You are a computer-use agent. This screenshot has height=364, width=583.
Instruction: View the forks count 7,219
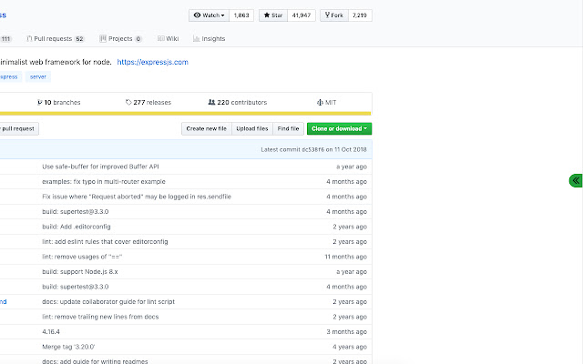click(x=360, y=15)
